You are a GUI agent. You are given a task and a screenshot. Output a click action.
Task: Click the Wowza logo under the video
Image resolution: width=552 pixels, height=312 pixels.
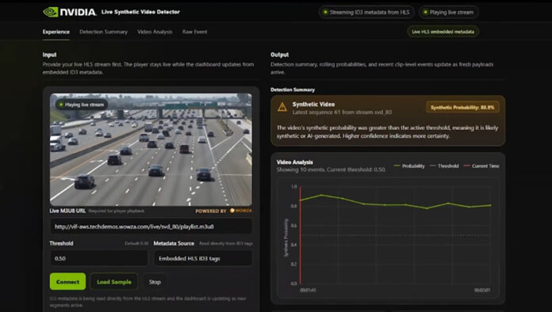[x=241, y=211]
